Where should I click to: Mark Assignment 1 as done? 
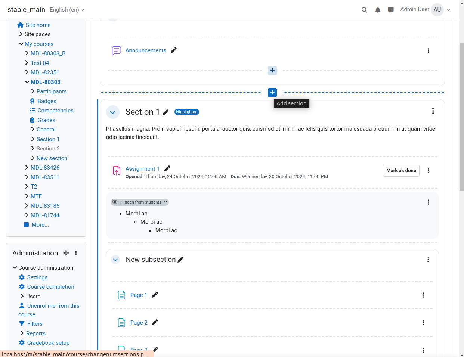[401, 171]
